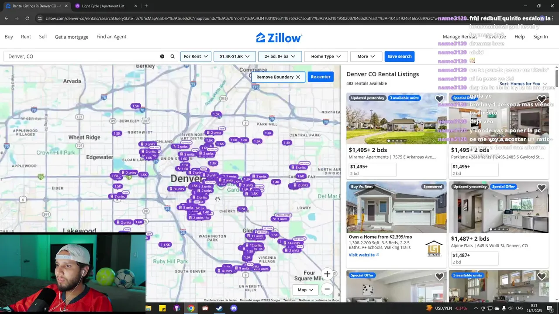The image size is (559, 314).
Task: Click the search magnifier icon
Action: coord(173,56)
